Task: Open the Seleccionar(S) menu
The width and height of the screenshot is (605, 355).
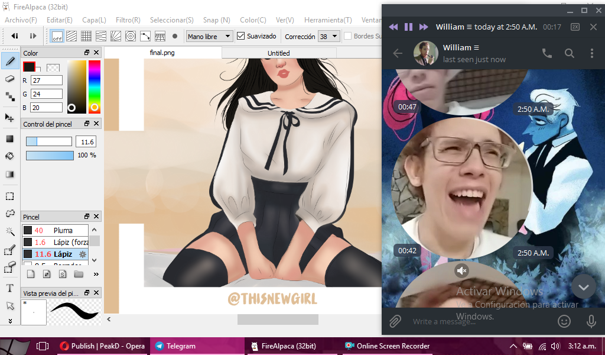Action: tap(172, 20)
